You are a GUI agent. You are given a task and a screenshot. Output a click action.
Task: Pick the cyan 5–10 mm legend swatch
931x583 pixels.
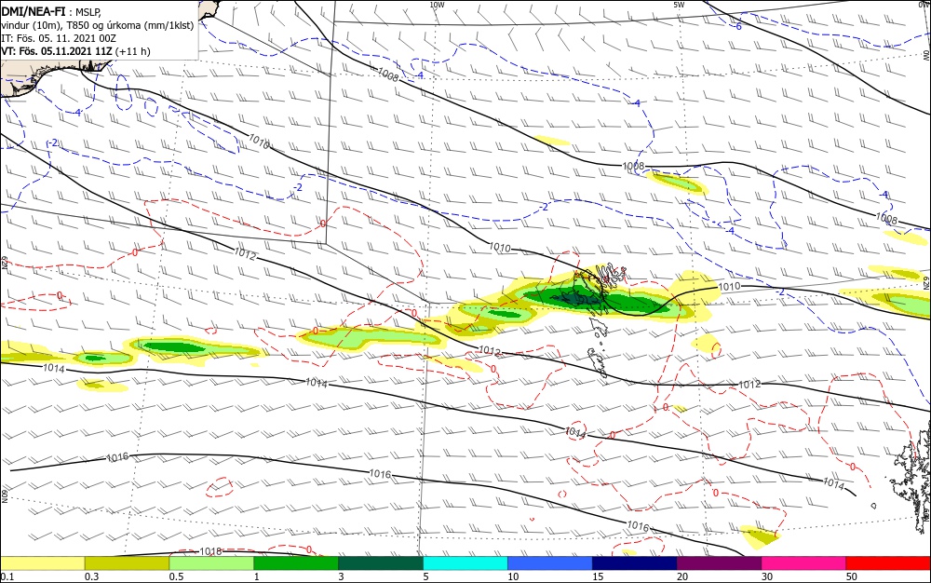point(465,563)
